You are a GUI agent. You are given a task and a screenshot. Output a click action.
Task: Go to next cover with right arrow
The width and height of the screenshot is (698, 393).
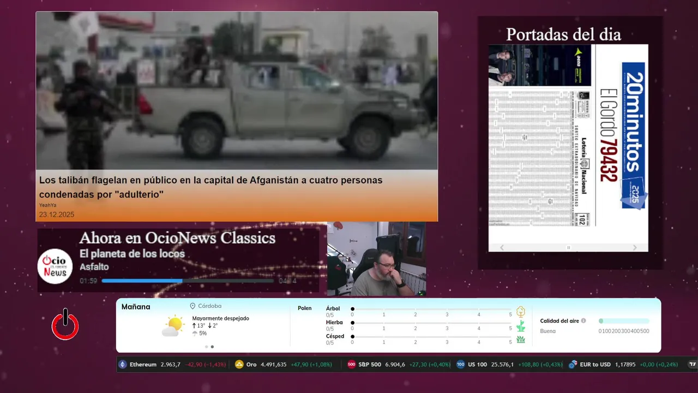635,248
